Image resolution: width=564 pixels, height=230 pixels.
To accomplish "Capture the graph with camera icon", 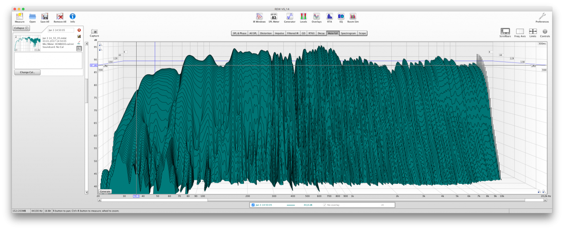I will (94, 32).
